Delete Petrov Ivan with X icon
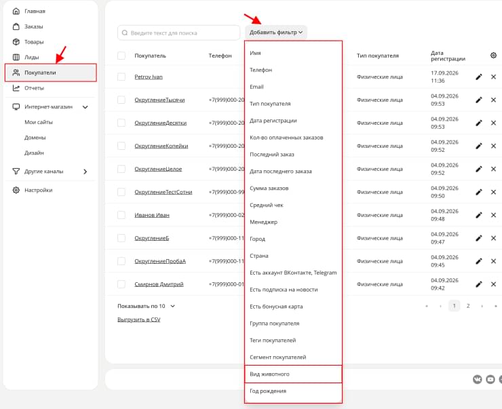The image size is (502, 409). pyautogui.click(x=493, y=77)
